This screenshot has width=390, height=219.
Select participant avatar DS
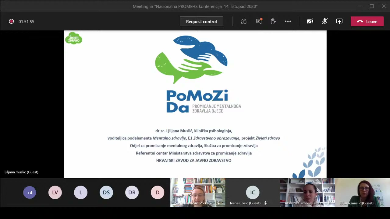[x=106, y=193]
